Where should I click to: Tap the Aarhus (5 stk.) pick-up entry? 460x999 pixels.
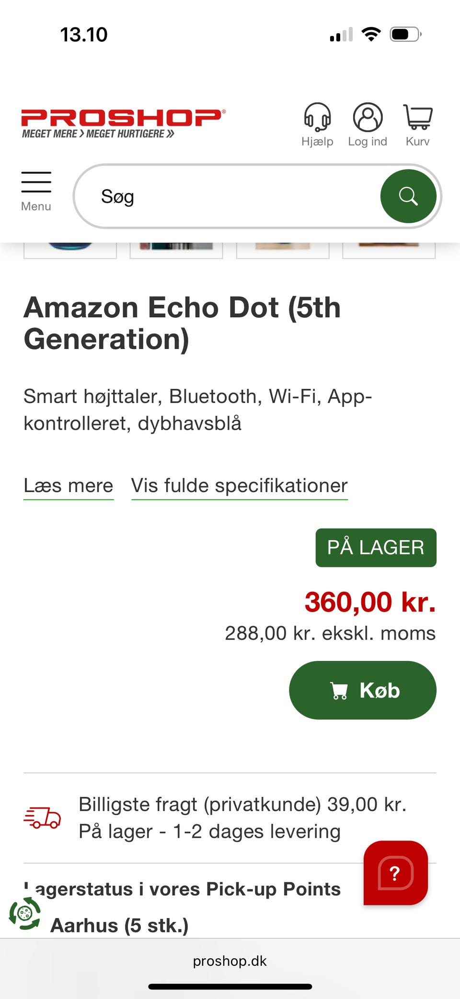click(119, 926)
